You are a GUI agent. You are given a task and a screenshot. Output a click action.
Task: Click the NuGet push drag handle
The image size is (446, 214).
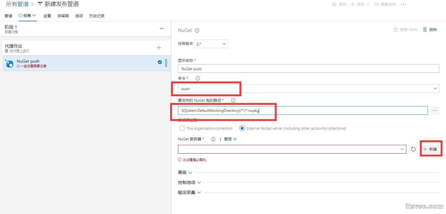pos(166,63)
